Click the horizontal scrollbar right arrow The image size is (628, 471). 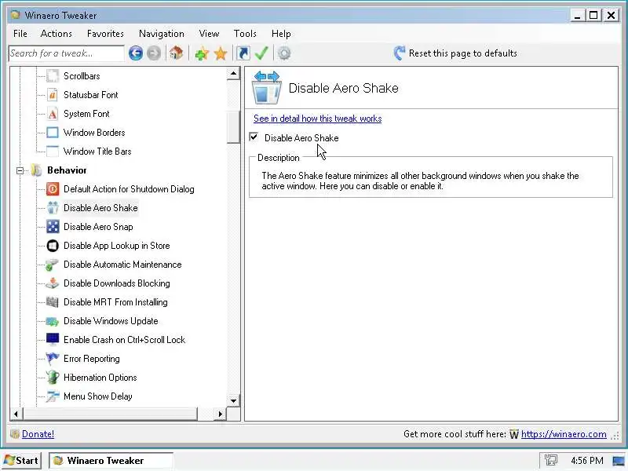point(220,414)
